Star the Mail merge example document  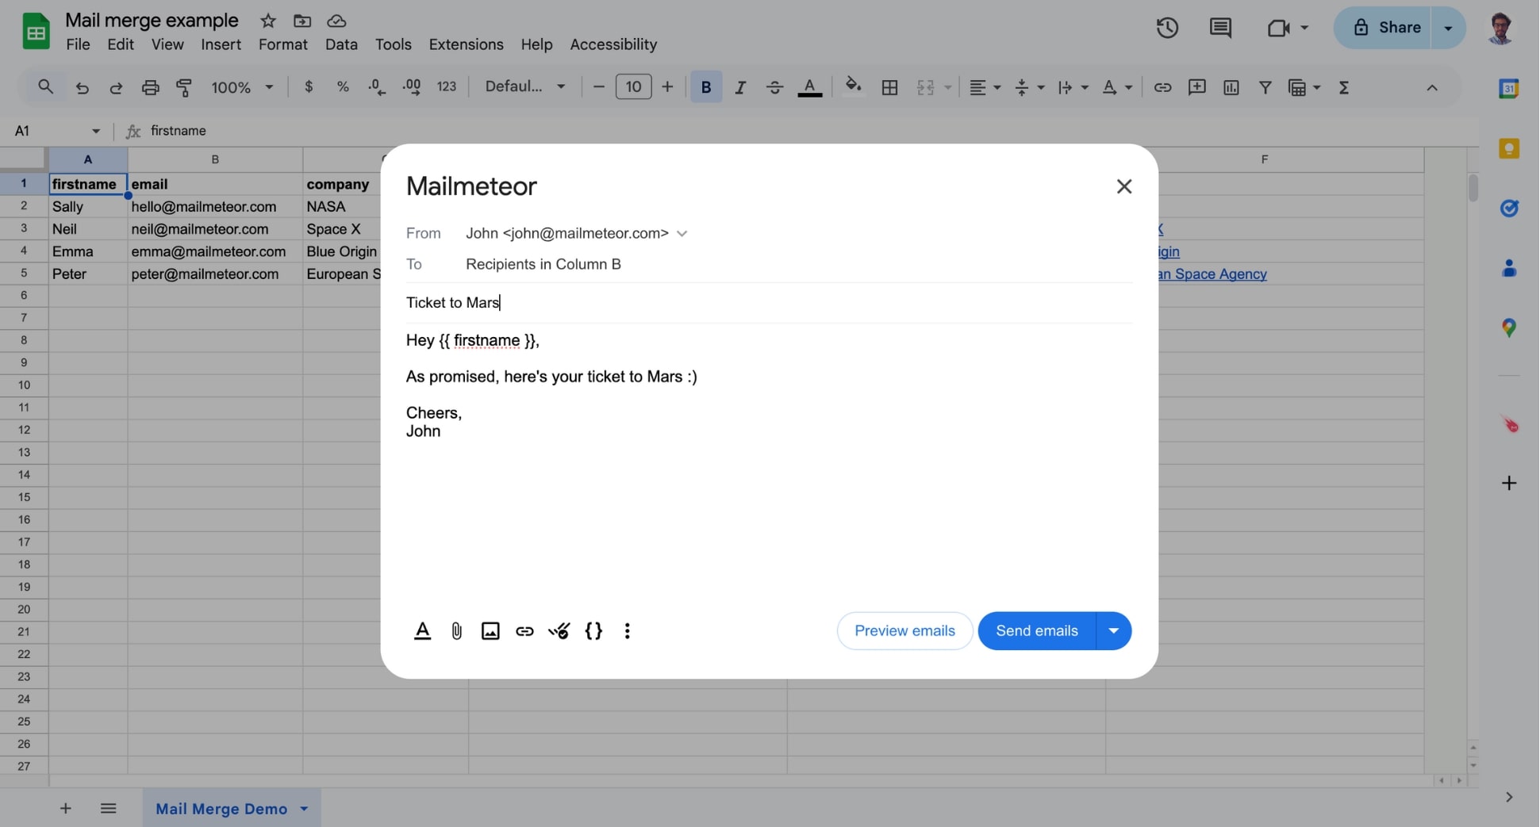coord(268,21)
